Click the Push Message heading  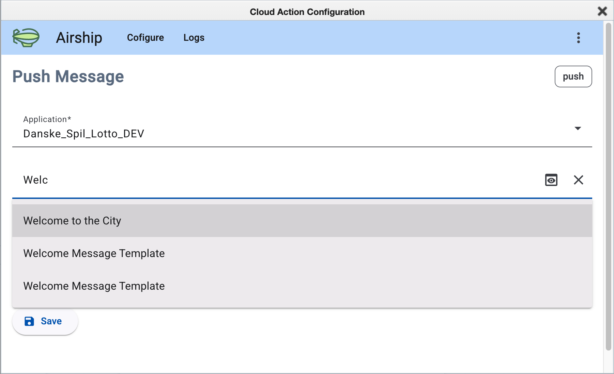[68, 76]
